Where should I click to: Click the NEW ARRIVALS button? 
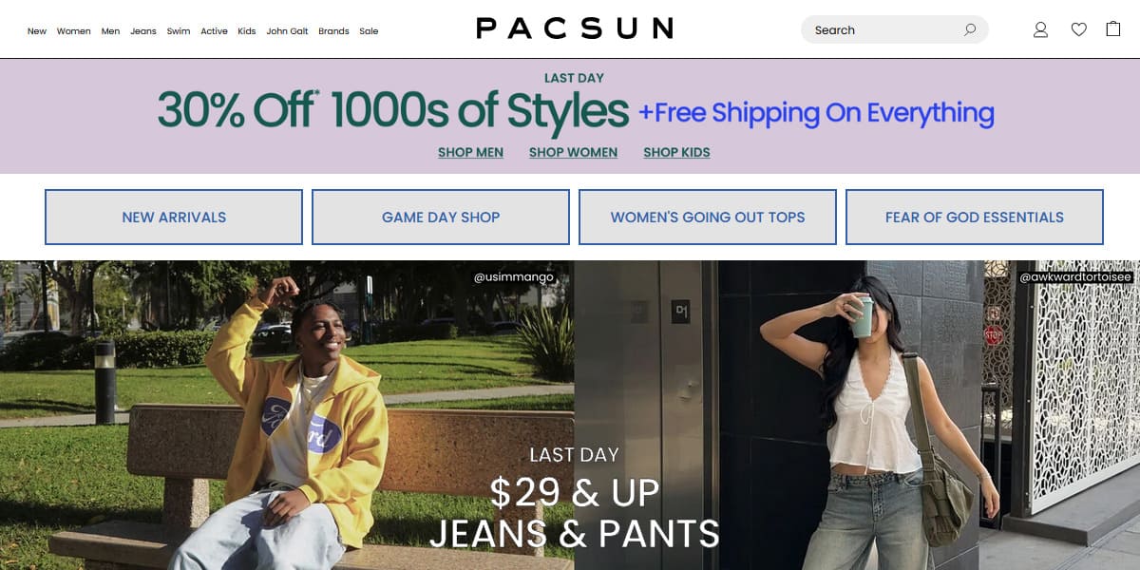[x=174, y=217]
